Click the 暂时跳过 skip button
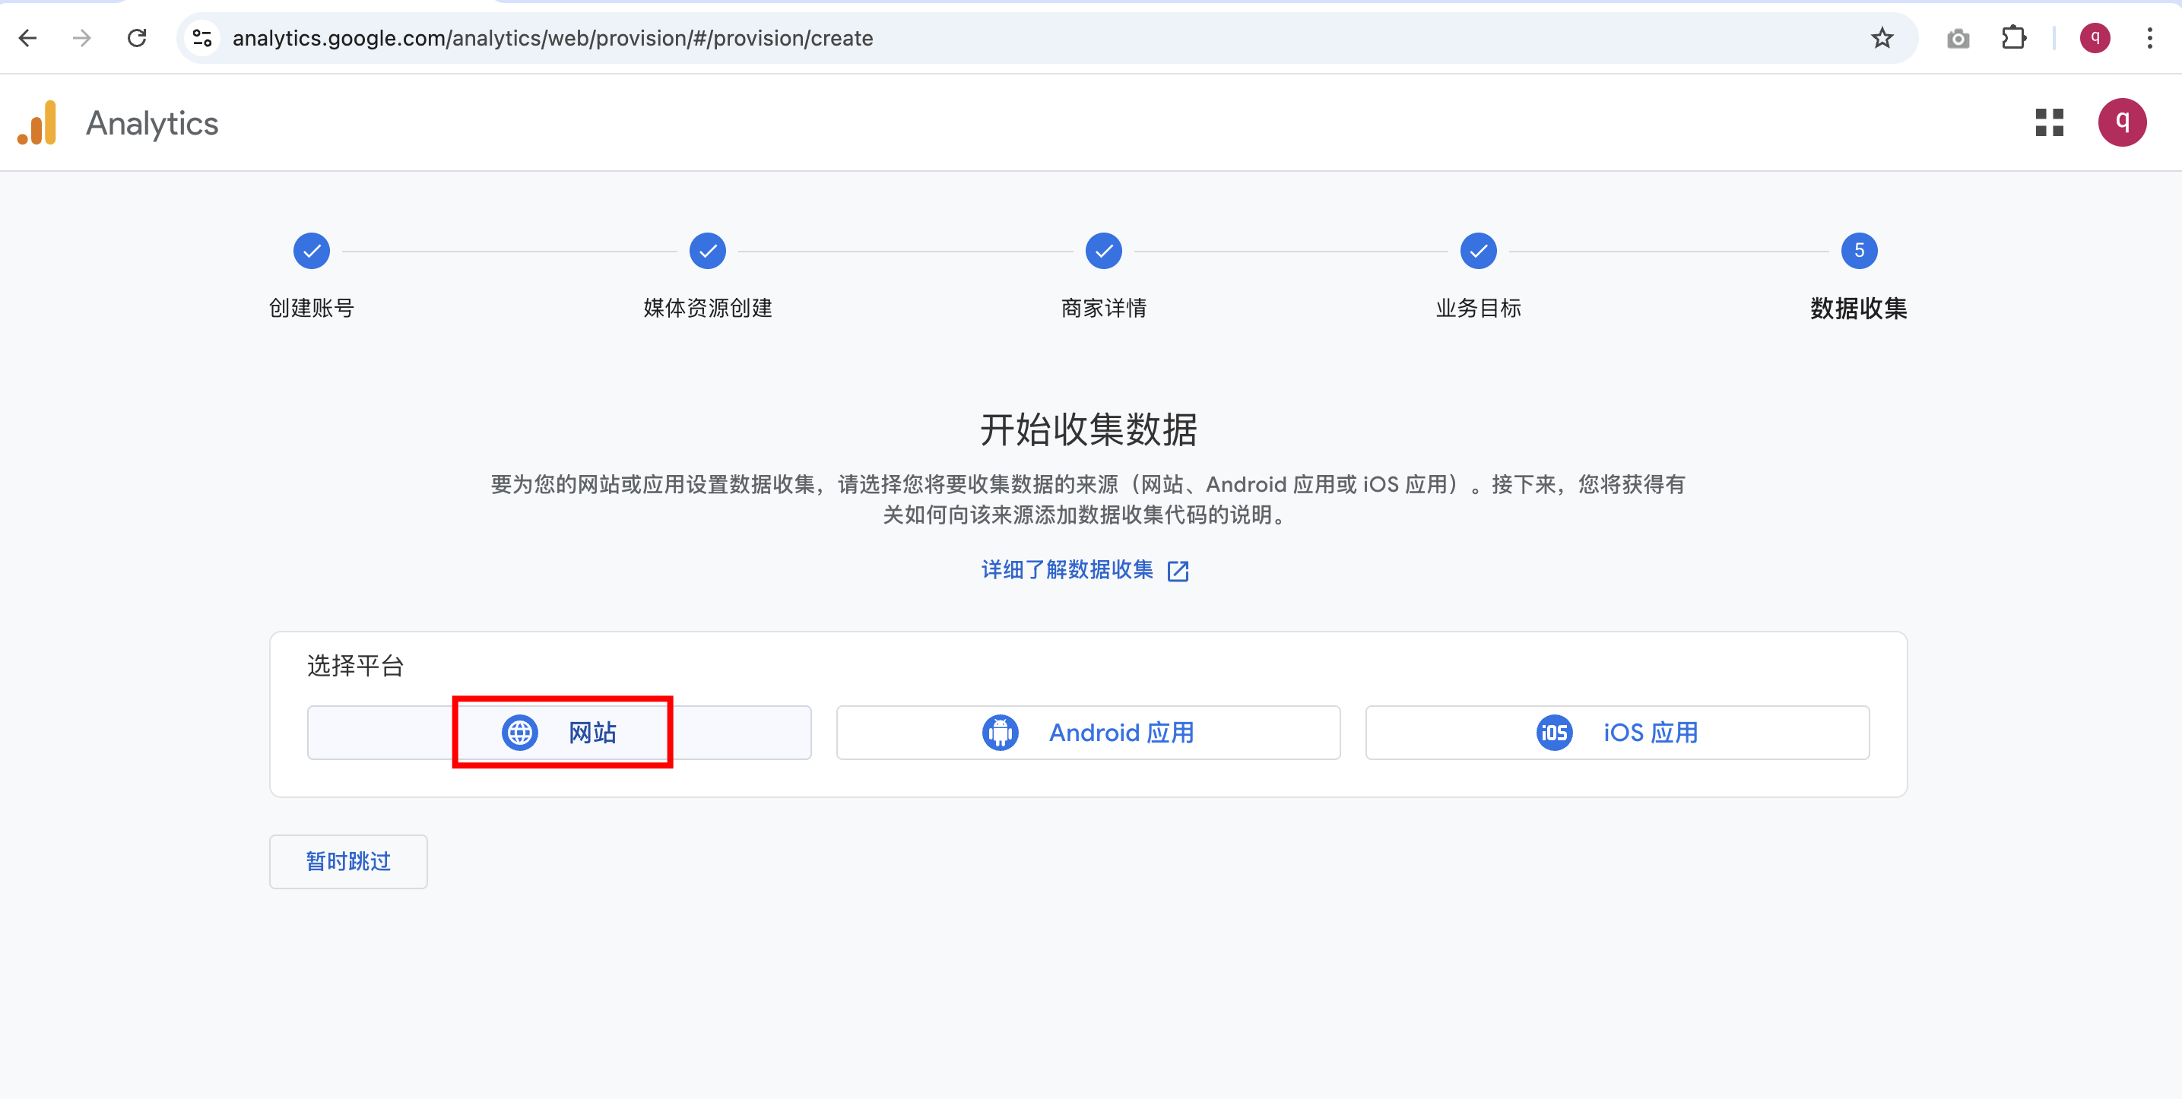This screenshot has width=2182, height=1099. [348, 861]
